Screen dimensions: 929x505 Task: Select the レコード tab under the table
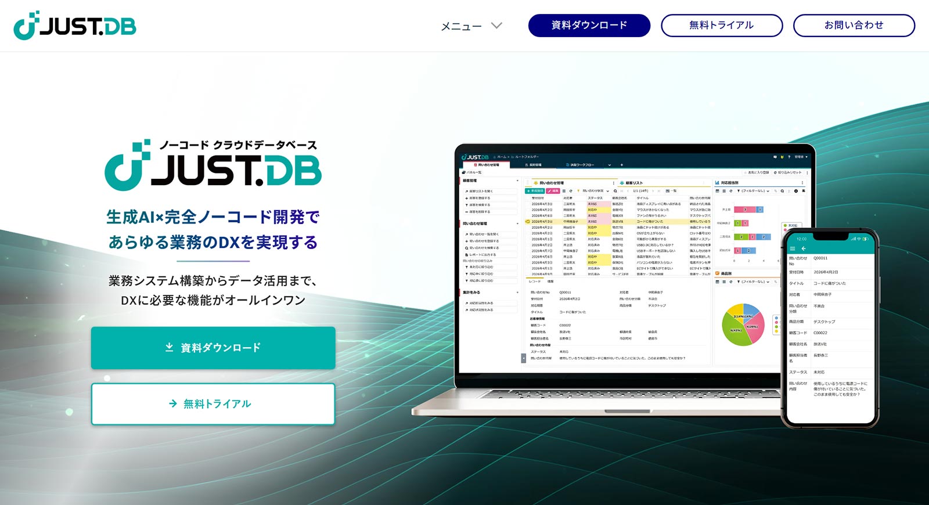click(x=535, y=282)
